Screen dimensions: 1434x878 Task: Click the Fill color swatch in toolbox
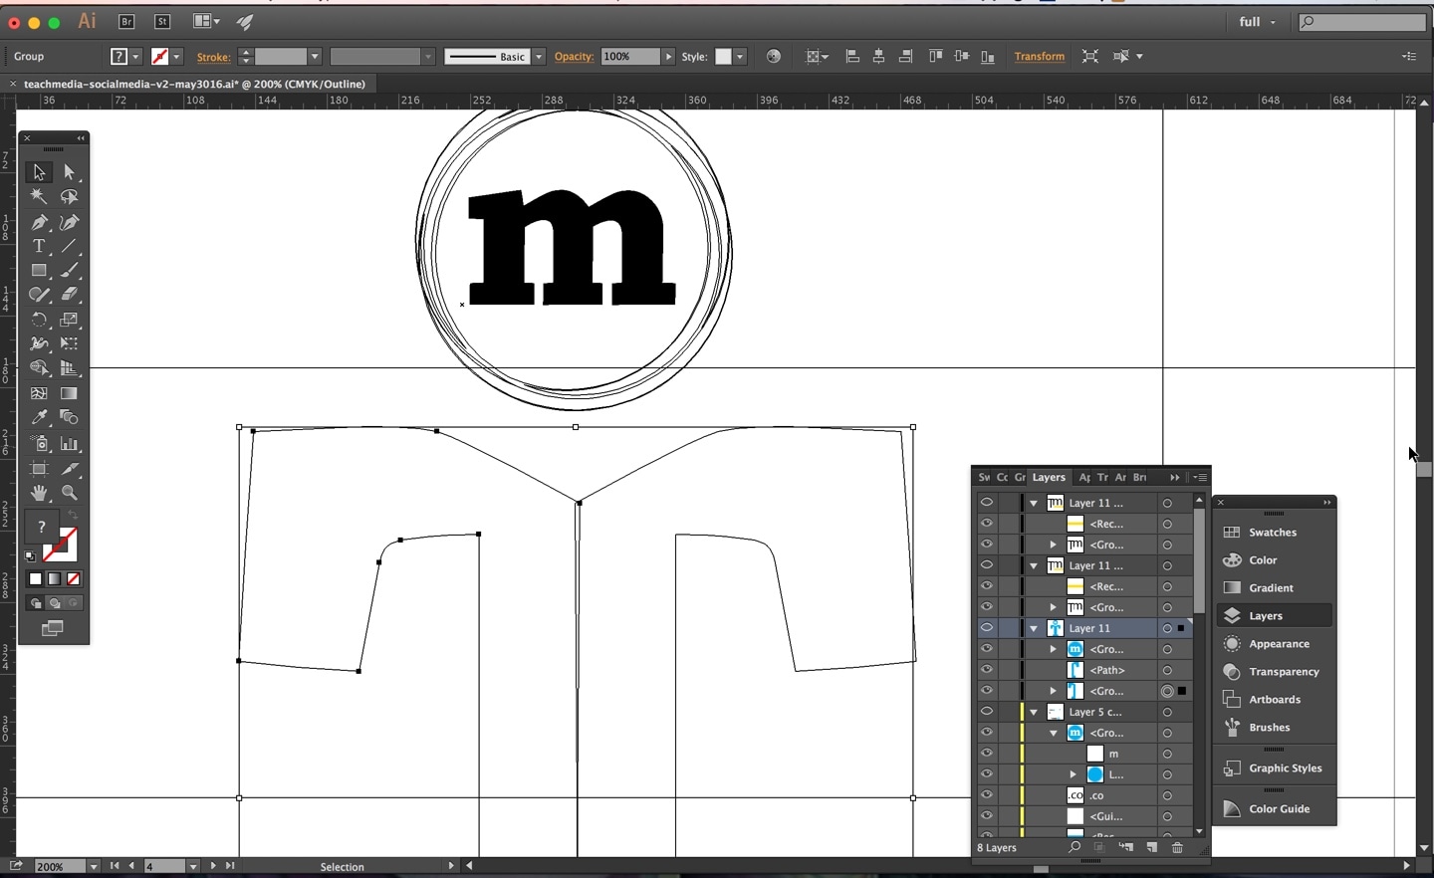[x=42, y=528]
